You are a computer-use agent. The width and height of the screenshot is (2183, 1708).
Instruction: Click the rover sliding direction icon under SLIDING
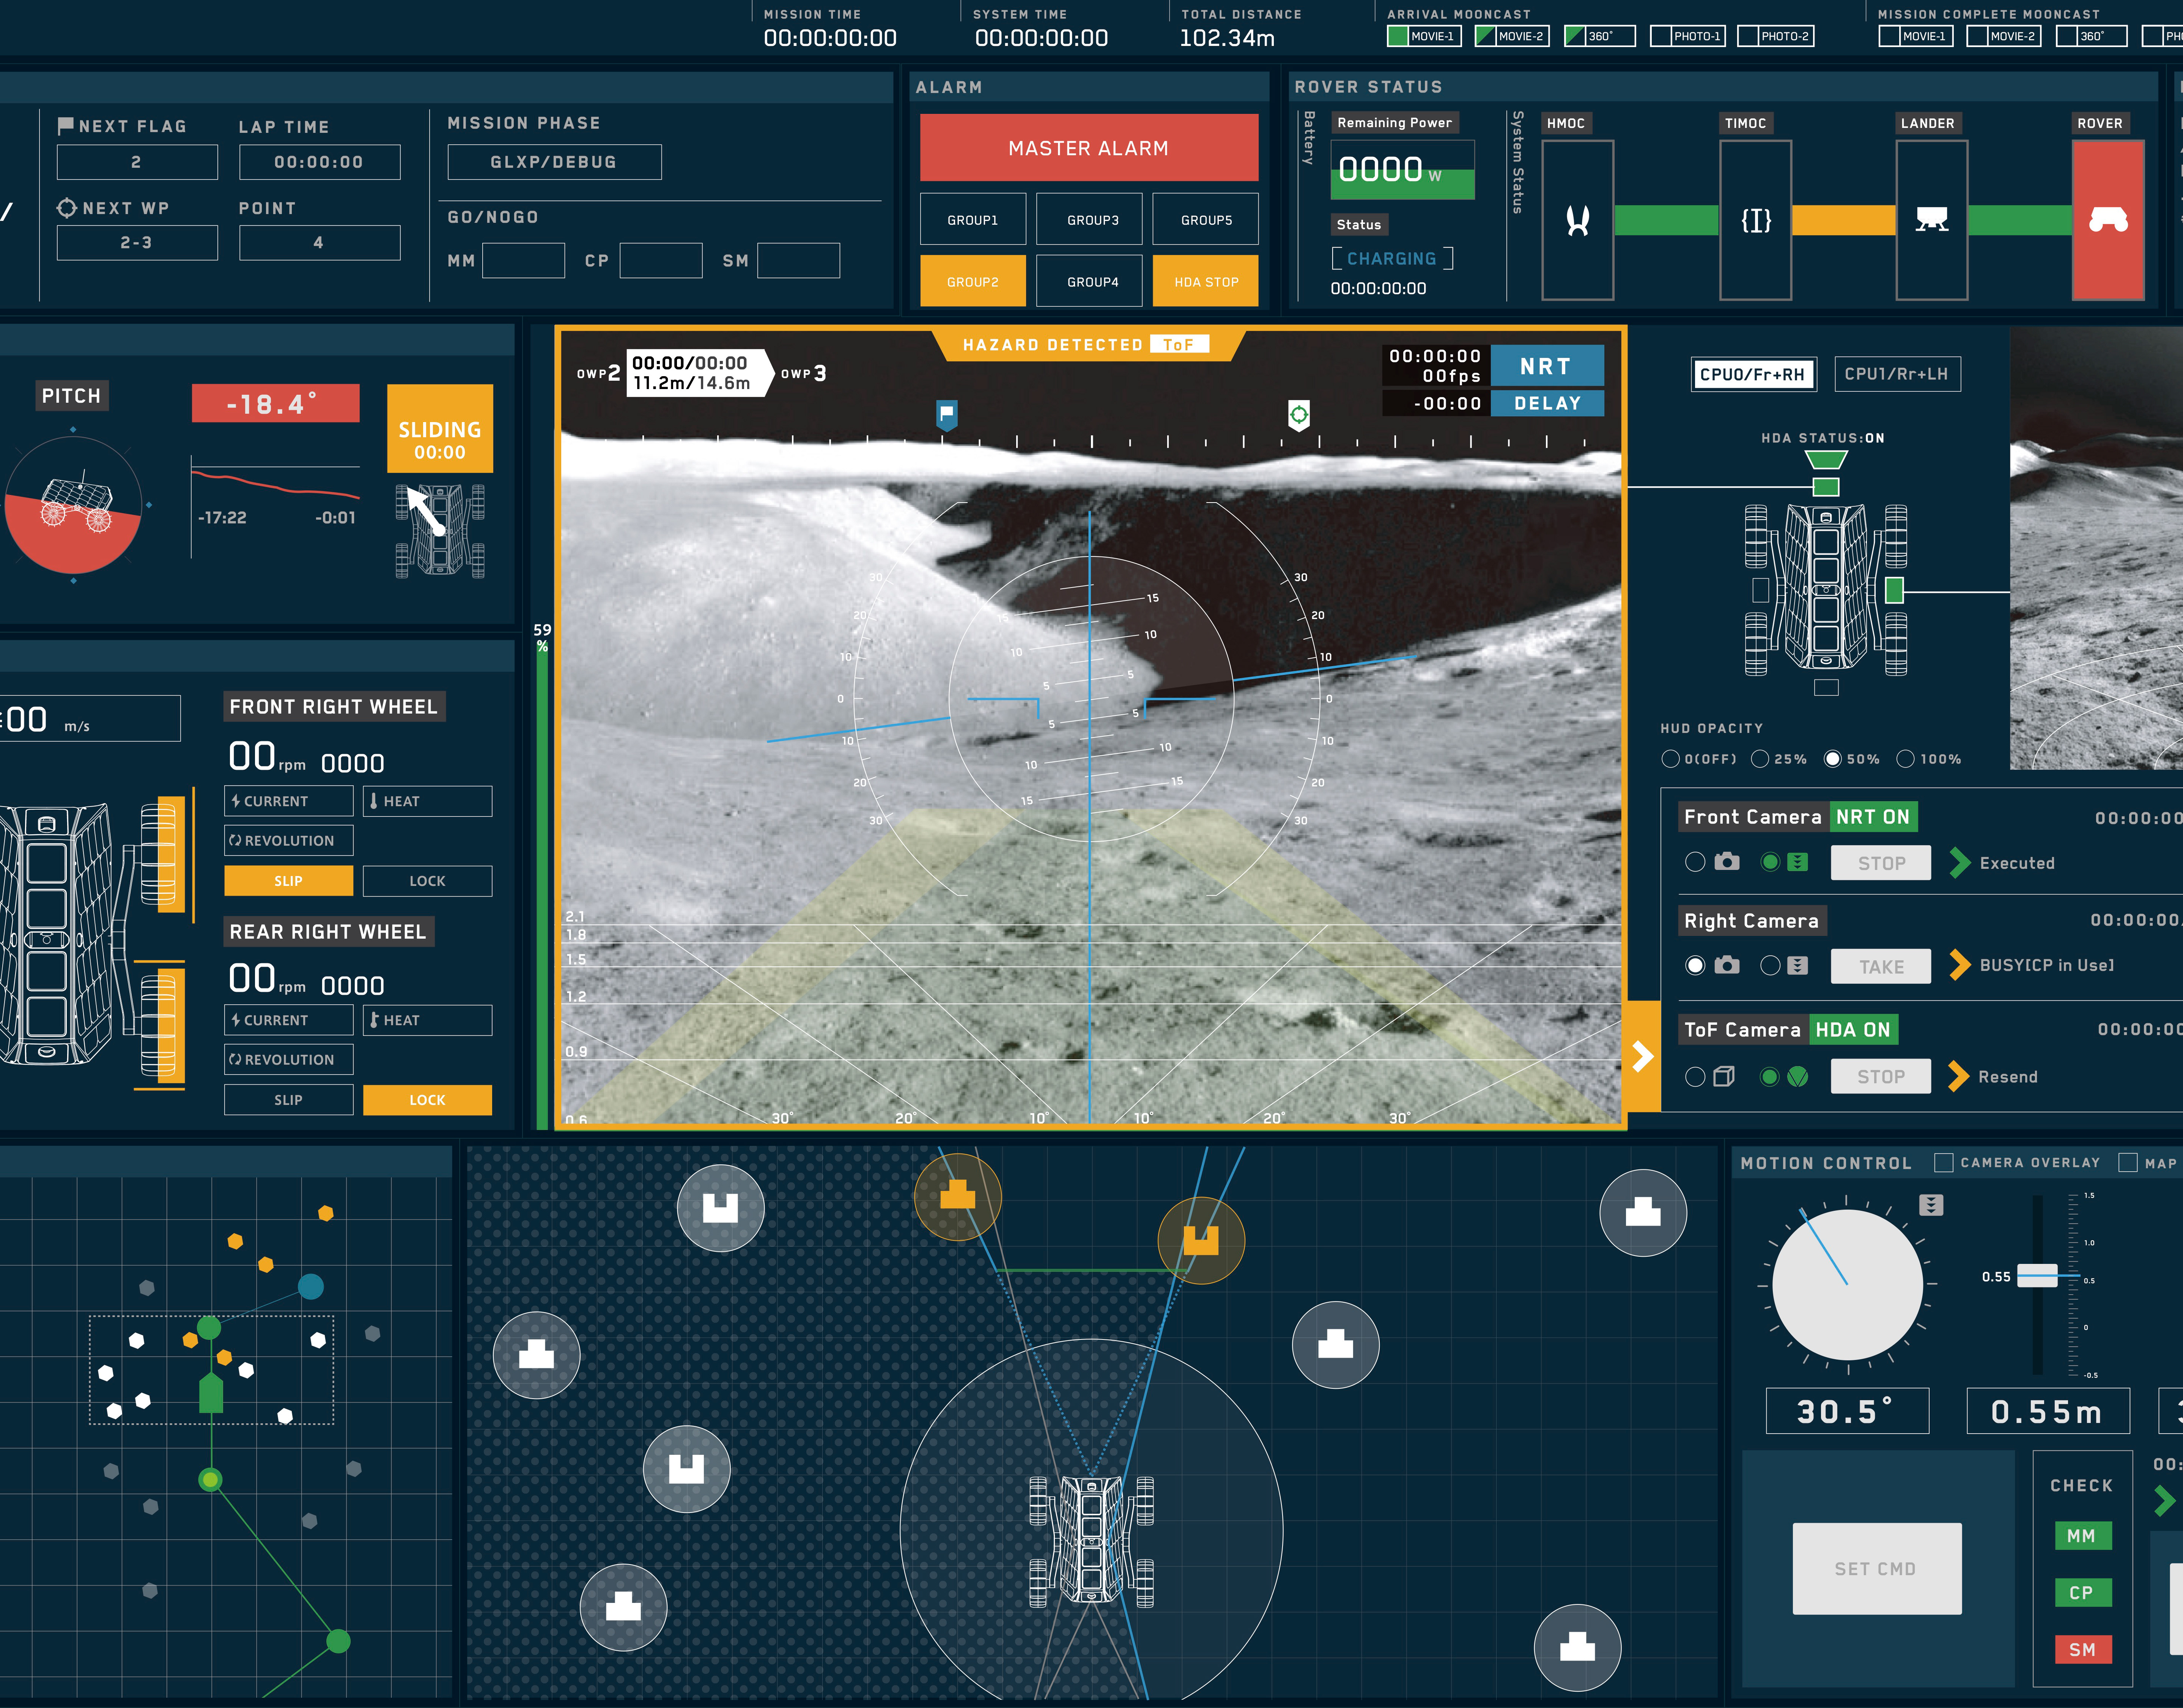(440, 531)
